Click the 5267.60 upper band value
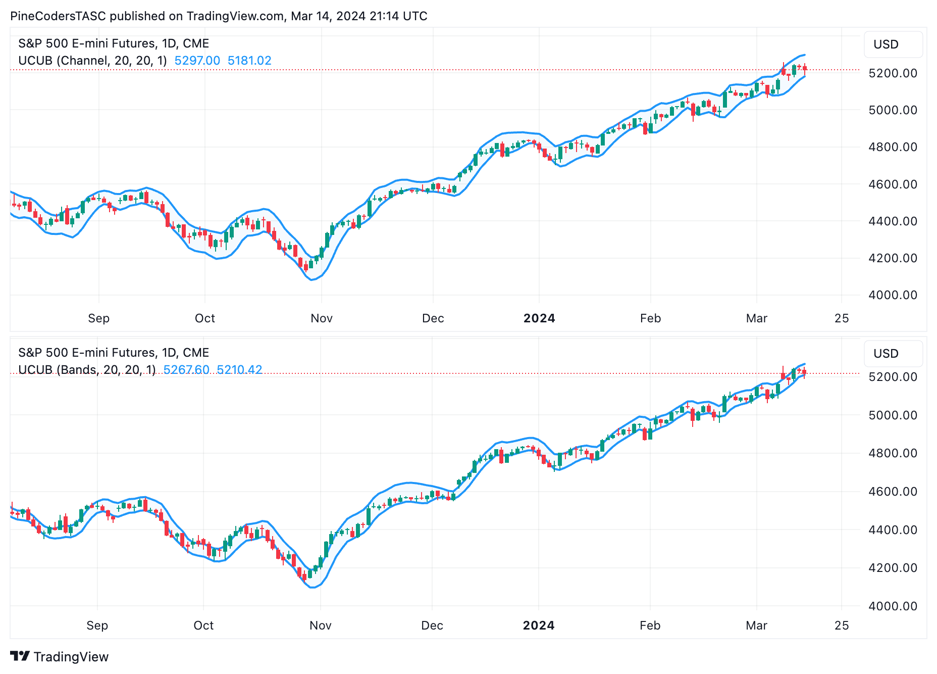937x674 pixels. [x=186, y=370]
